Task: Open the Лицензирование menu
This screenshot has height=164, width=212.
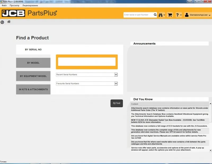Action: coord(30,5)
